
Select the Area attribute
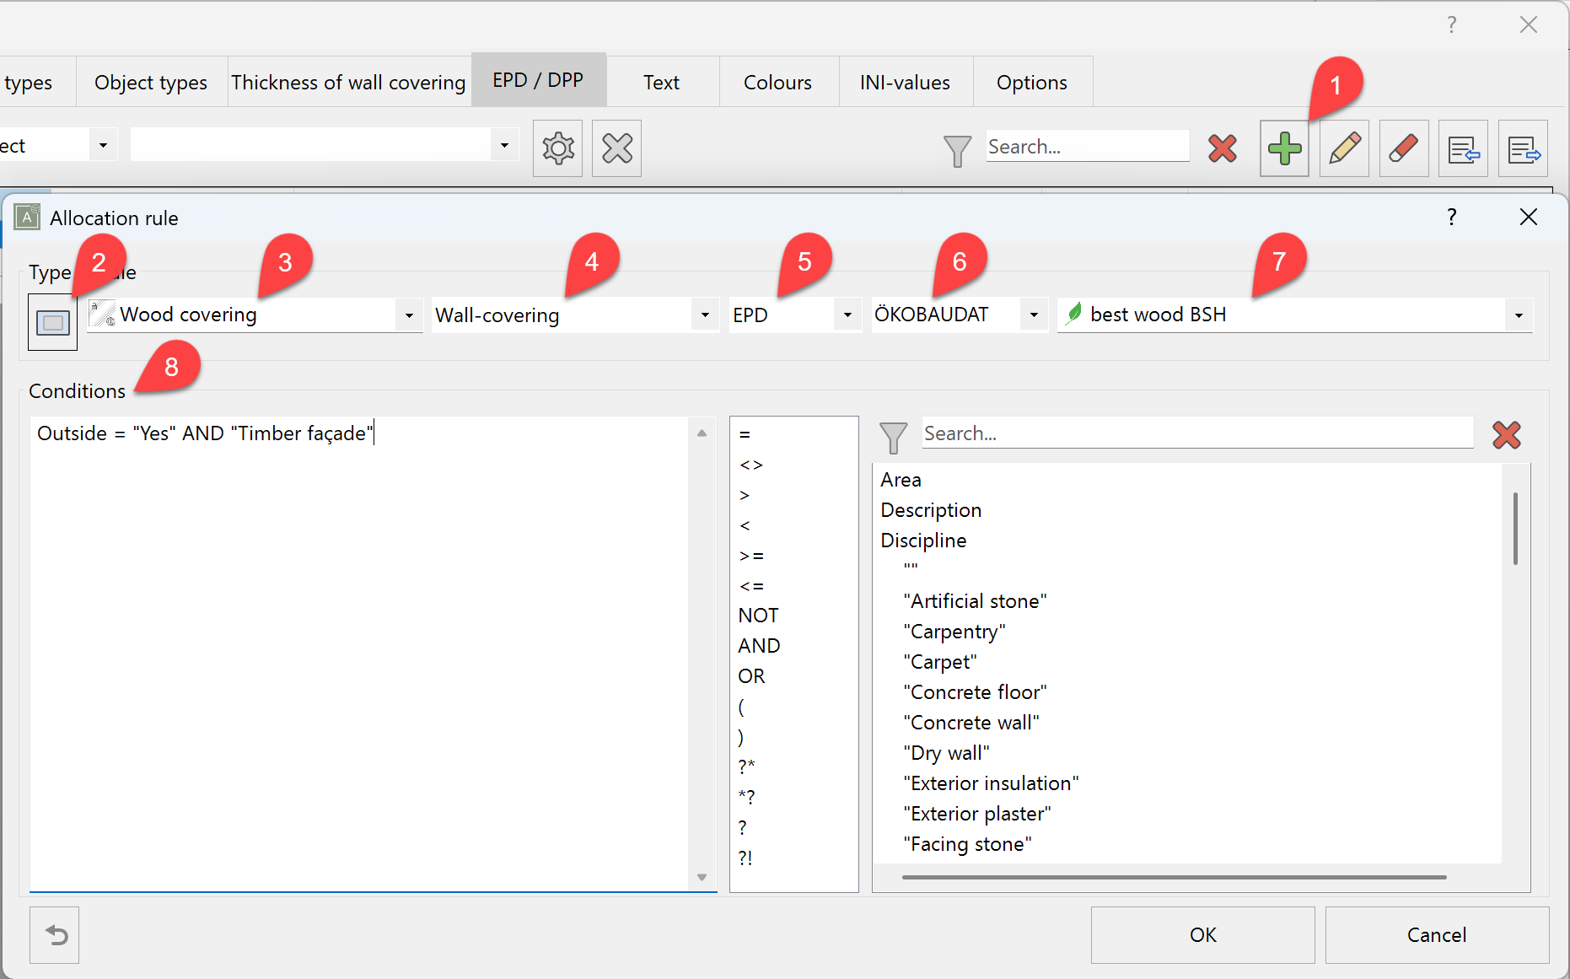(901, 480)
